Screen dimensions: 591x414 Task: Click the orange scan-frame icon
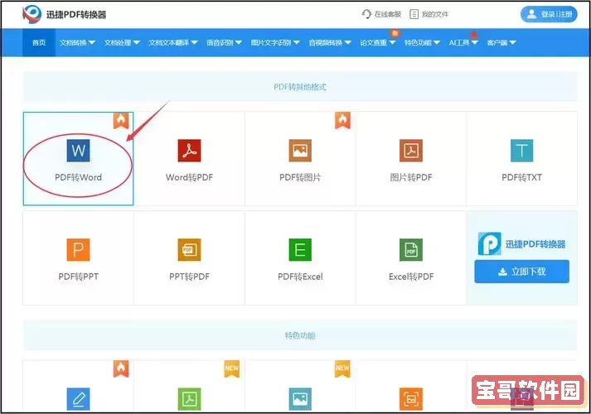411,399
